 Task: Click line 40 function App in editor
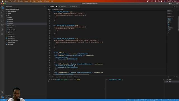coord(58,52)
